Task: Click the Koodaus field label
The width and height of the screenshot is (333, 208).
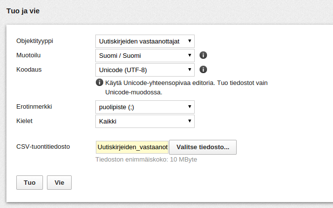Action: click(29, 70)
